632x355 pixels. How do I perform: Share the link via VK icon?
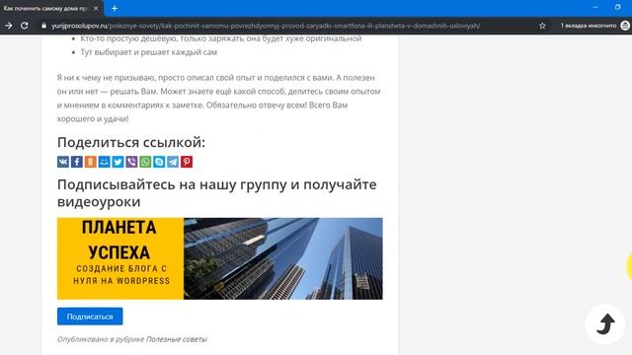[x=63, y=162]
